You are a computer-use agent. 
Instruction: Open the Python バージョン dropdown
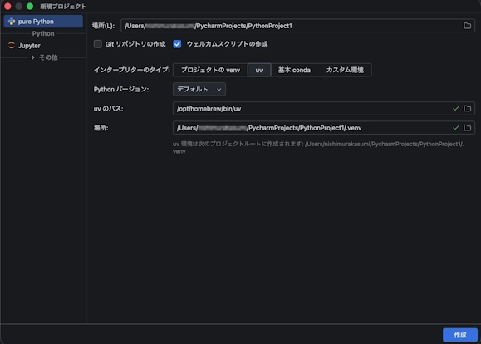click(199, 89)
